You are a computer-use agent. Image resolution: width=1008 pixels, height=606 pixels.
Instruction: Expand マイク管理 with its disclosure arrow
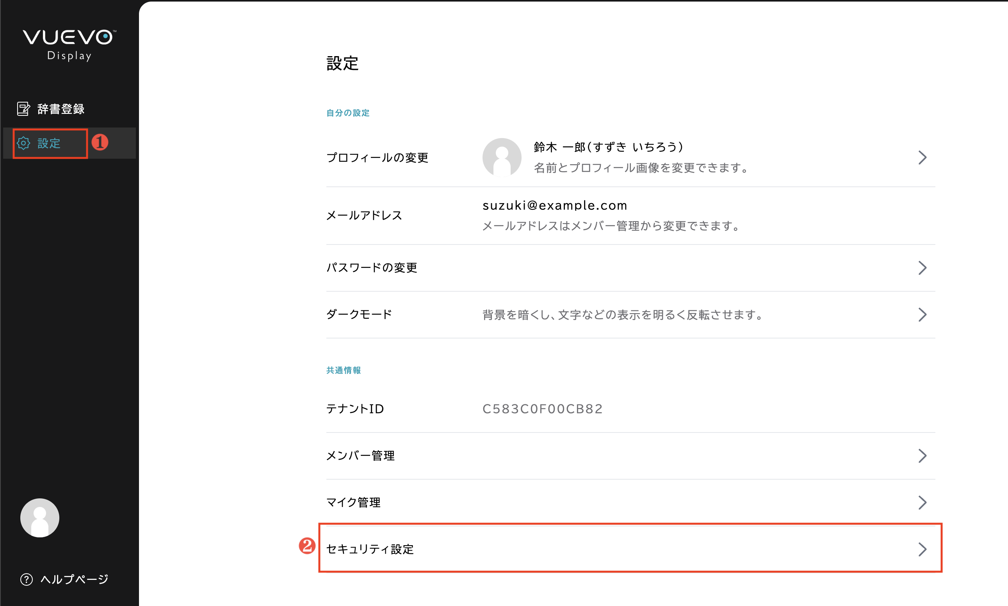[x=923, y=503]
